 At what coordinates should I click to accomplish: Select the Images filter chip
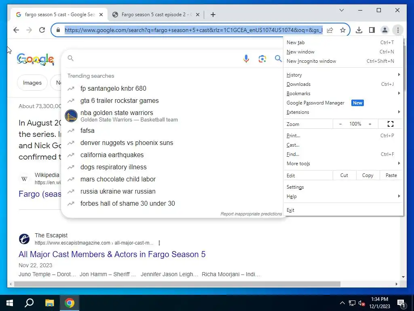click(32, 83)
